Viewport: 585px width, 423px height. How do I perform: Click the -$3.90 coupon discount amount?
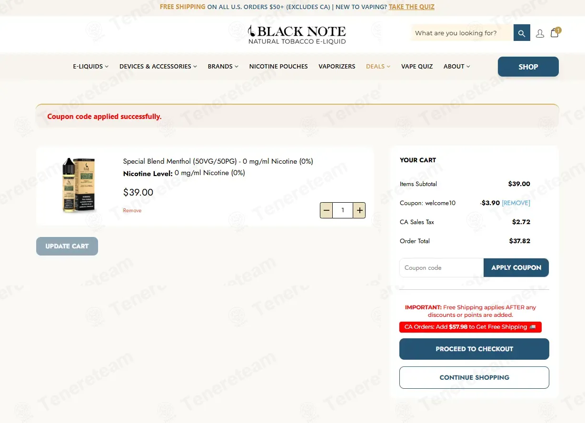[x=490, y=203]
